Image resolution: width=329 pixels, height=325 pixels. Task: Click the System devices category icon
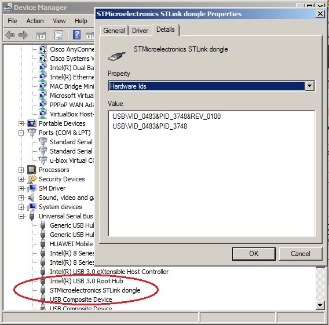click(x=32, y=207)
